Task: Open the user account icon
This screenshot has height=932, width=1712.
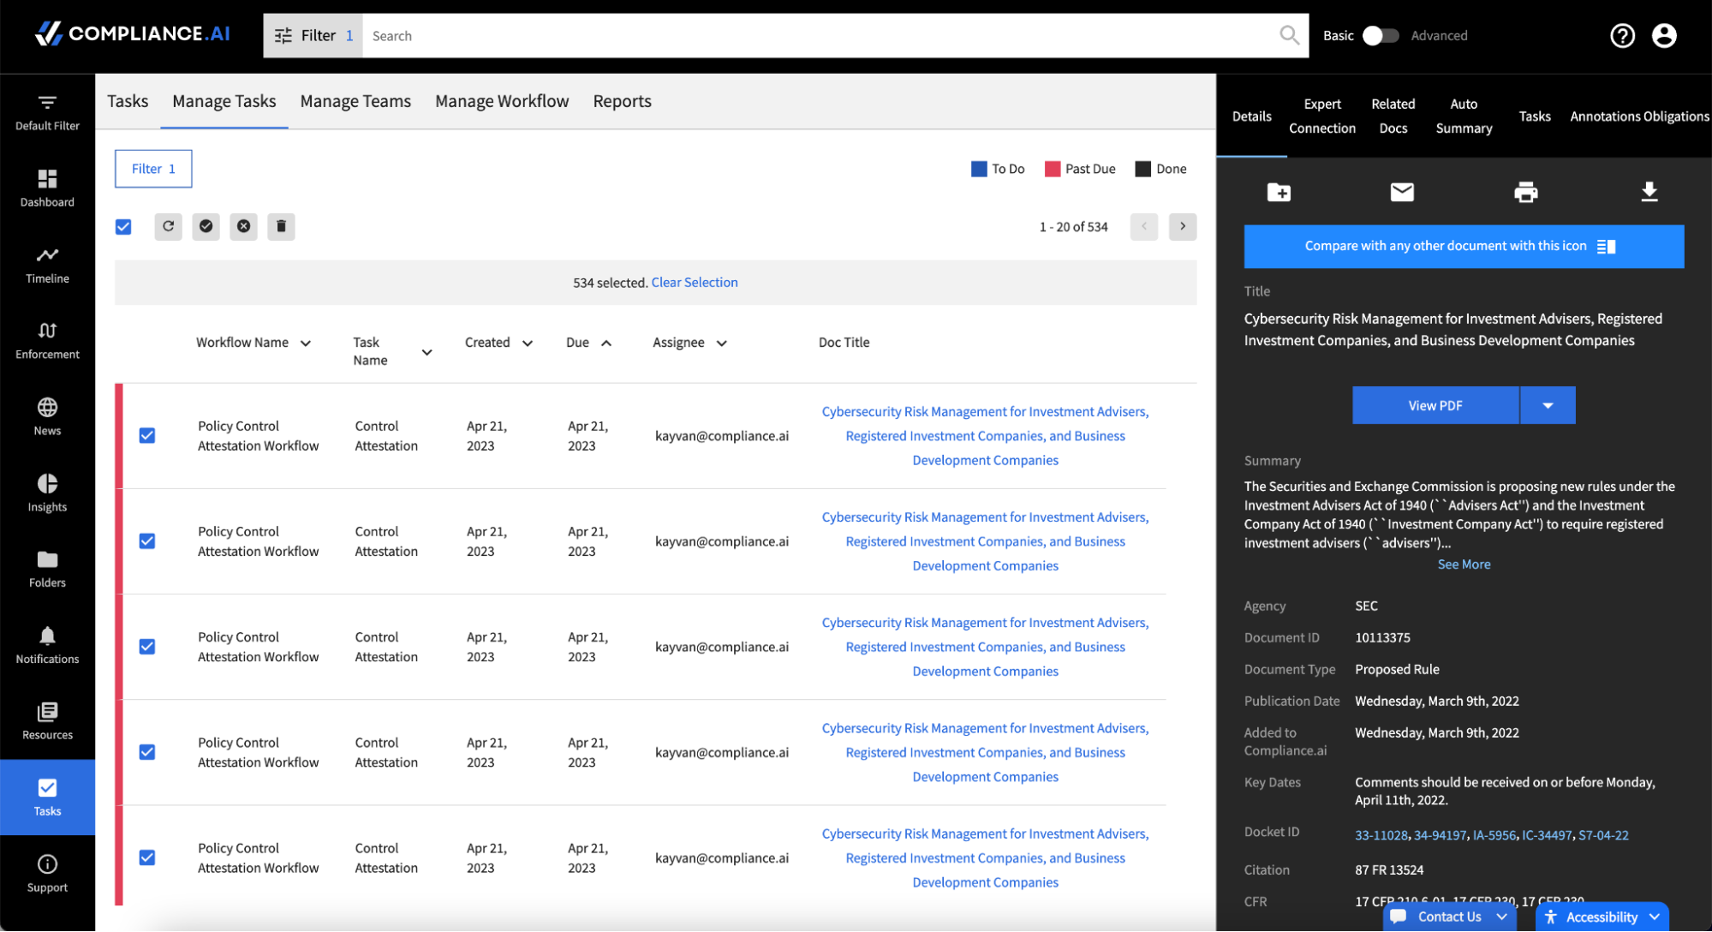Action: coord(1664,35)
